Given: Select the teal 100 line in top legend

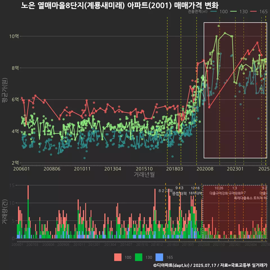Looking at the screenshot, I should click(x=214, y=12).
